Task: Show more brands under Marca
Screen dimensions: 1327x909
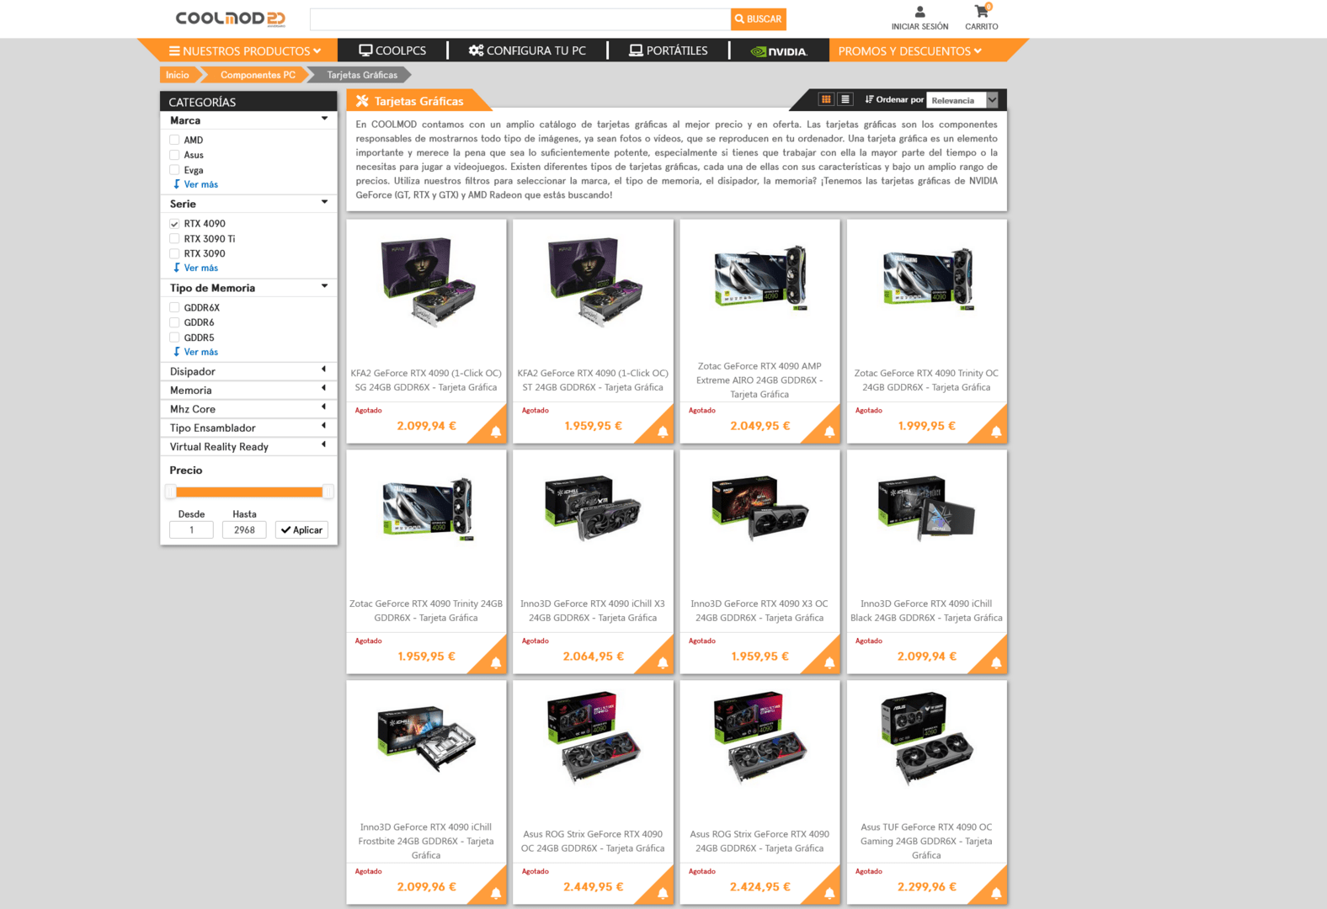Action: click(196, 184)
